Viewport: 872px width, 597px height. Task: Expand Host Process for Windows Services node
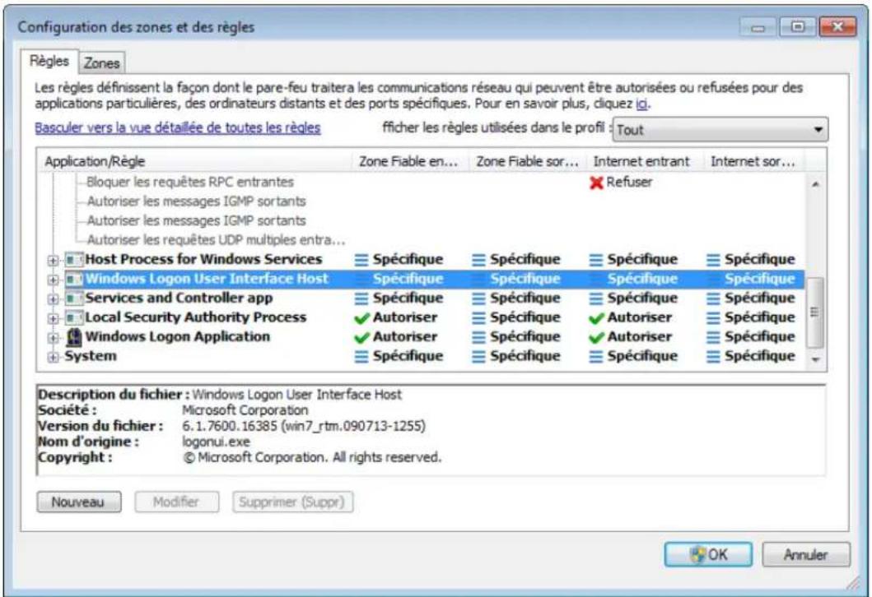tap(53, 260)
